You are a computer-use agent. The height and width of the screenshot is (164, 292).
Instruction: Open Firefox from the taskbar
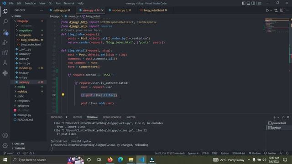pos(110,160)
